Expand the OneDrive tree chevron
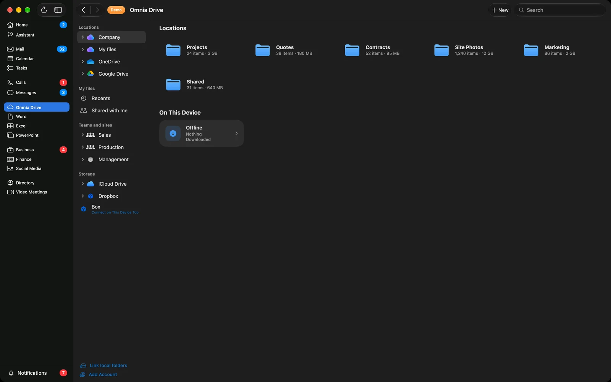 pos(82,62)
